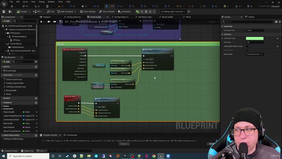Click the Unreal Engine logo icon
The height and width of the screenshot is (159, 282).
(4, 4)
